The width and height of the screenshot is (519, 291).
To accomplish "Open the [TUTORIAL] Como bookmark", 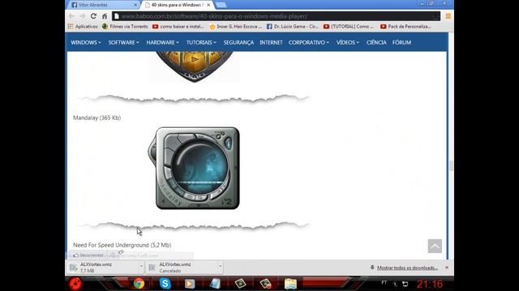I will [349, 27].
